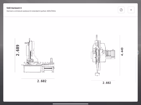This screenshot has height=105, width=141.
Task: Click the ribbed motor unit in top-view drawing
Action: [x=110, y=53]
